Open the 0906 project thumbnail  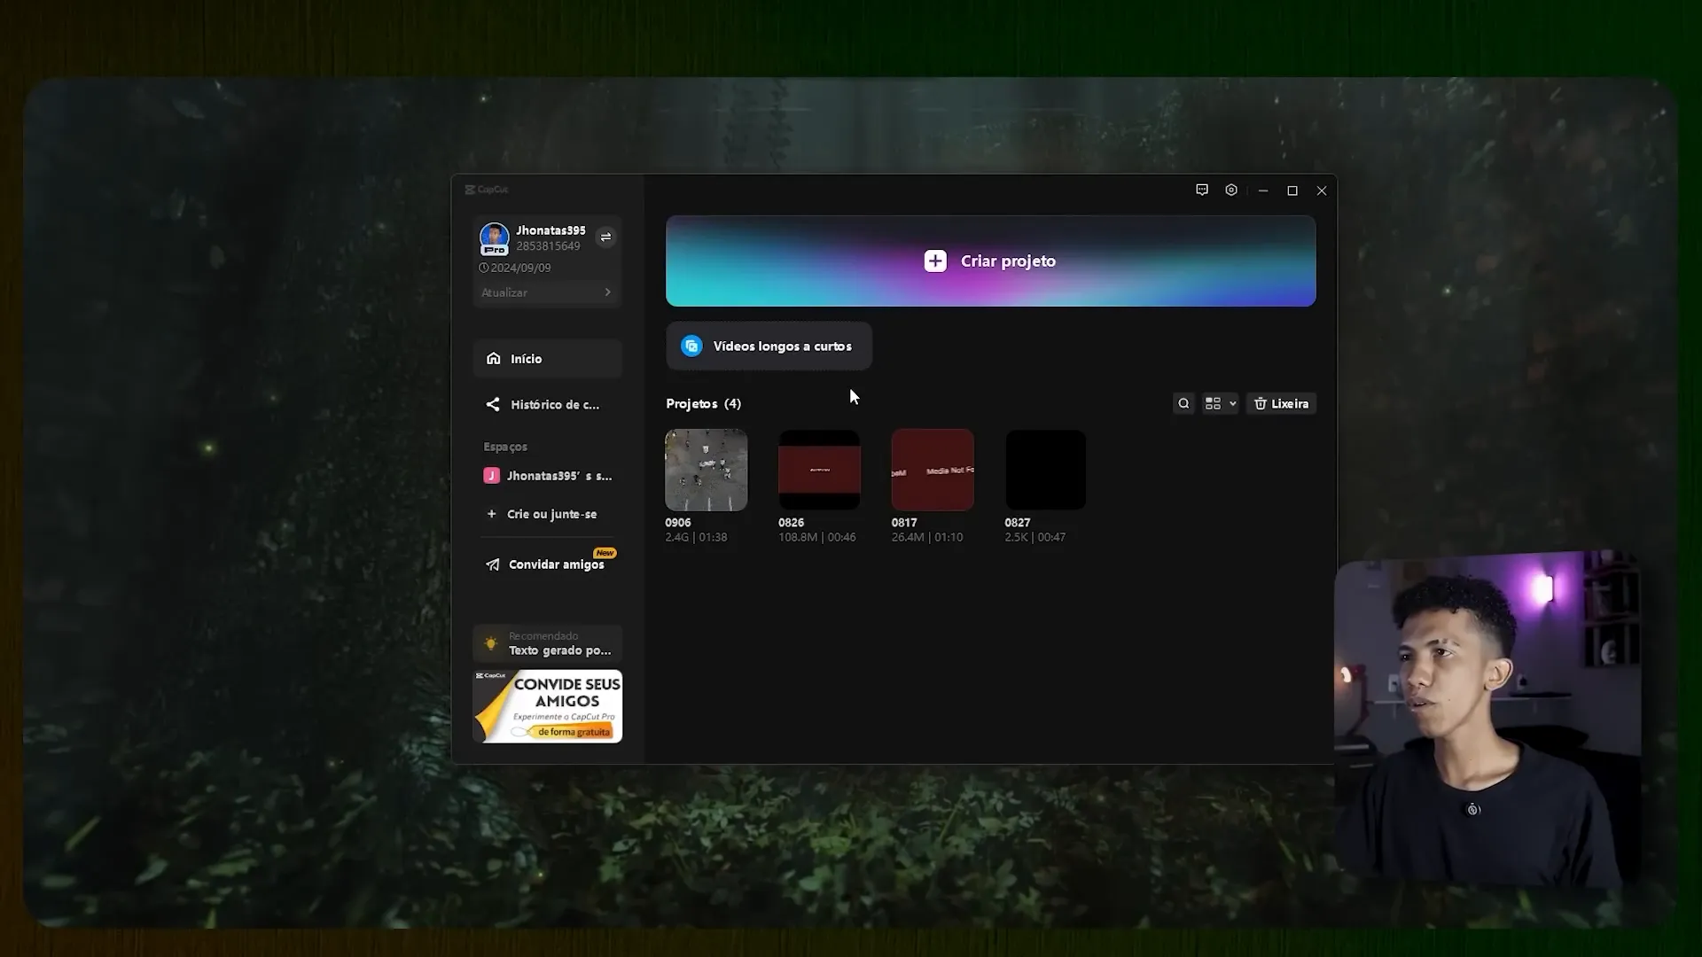(x=706, y=470)
